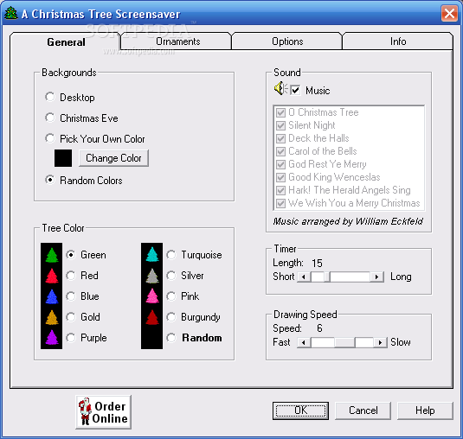Open Help for the screensaver
The height and width of the screenshot is (439, 463).
(x=425, y=410)
